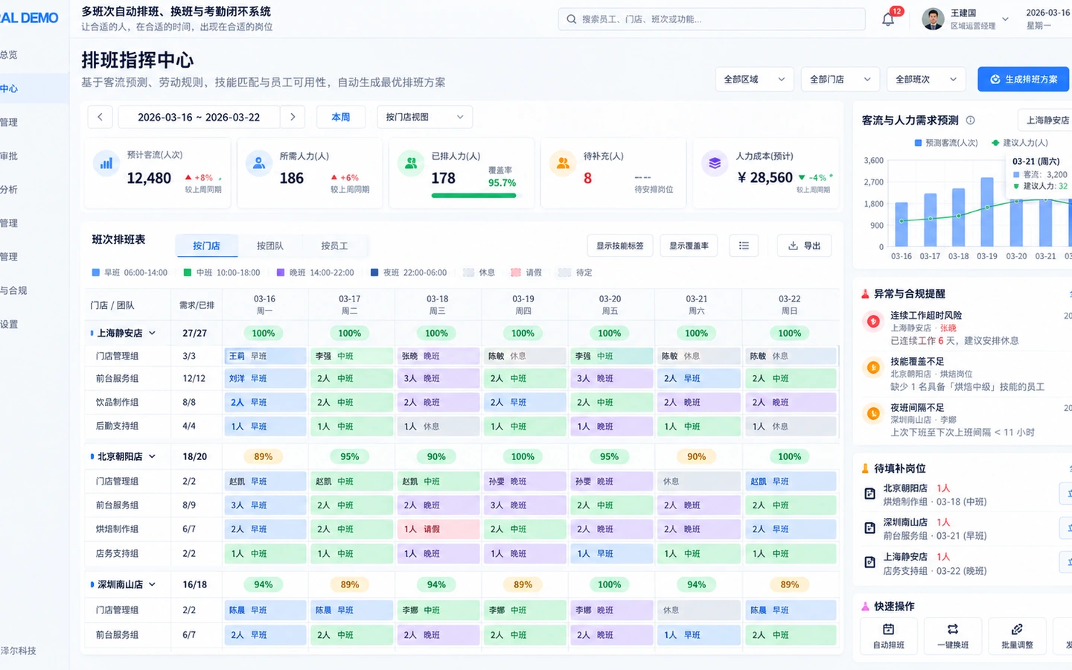Collapse 上海静安店 store group
The height and width of the screenshot is (670, 1072).
tap(152, 333)
